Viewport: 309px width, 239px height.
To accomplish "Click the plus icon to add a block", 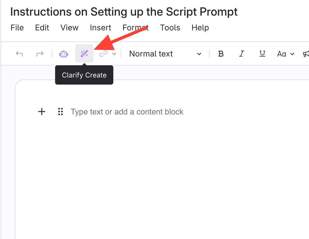I will tap(42, 112).
